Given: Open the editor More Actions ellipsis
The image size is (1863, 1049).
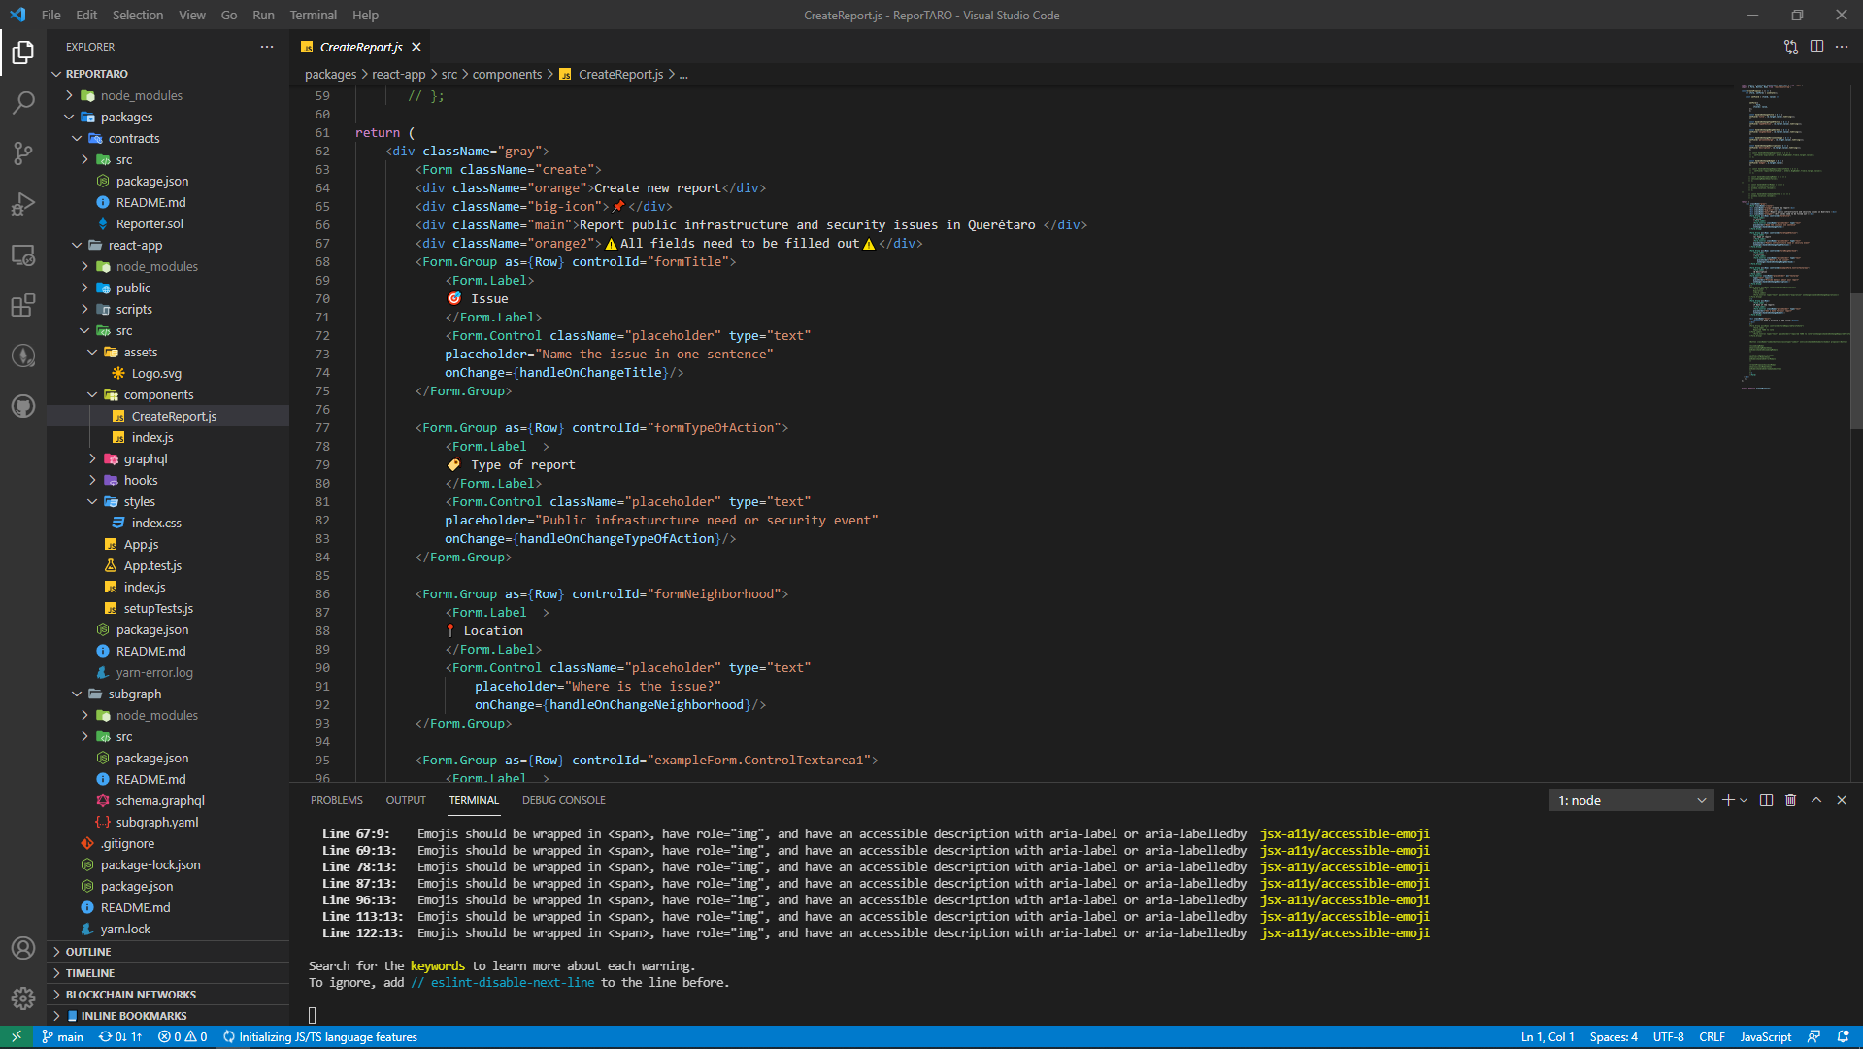Looking at the screenshot, I should tap(1842, 47).
